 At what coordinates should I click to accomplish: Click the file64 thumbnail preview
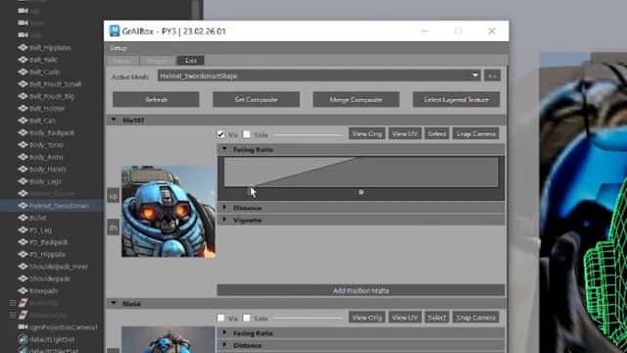coord(169,339)
